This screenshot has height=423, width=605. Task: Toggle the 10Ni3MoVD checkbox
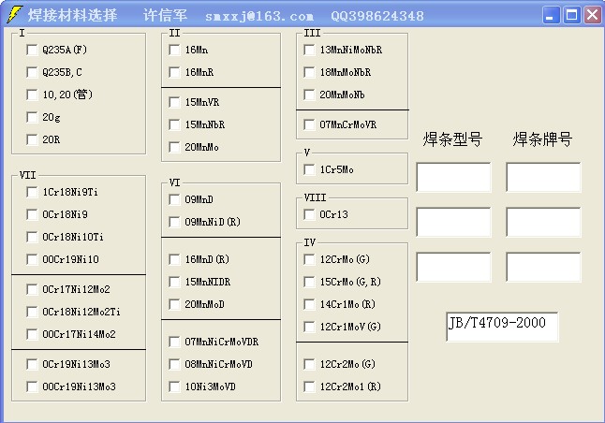pyautogui.click(x=174, y=387)
